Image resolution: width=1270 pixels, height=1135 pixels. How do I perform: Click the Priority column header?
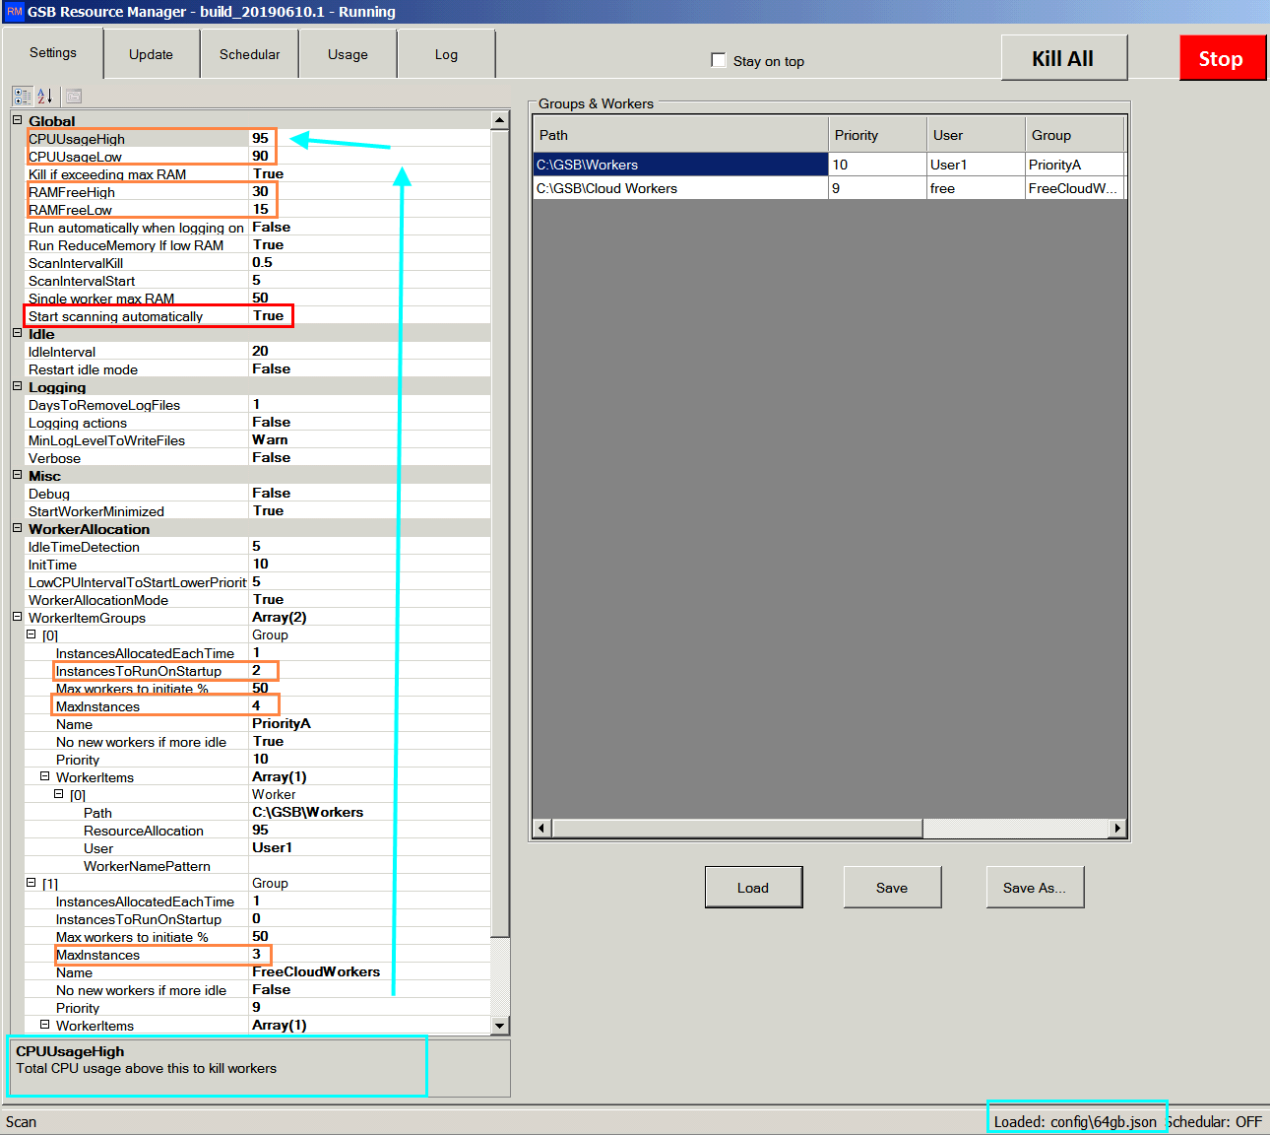point(877,135)
